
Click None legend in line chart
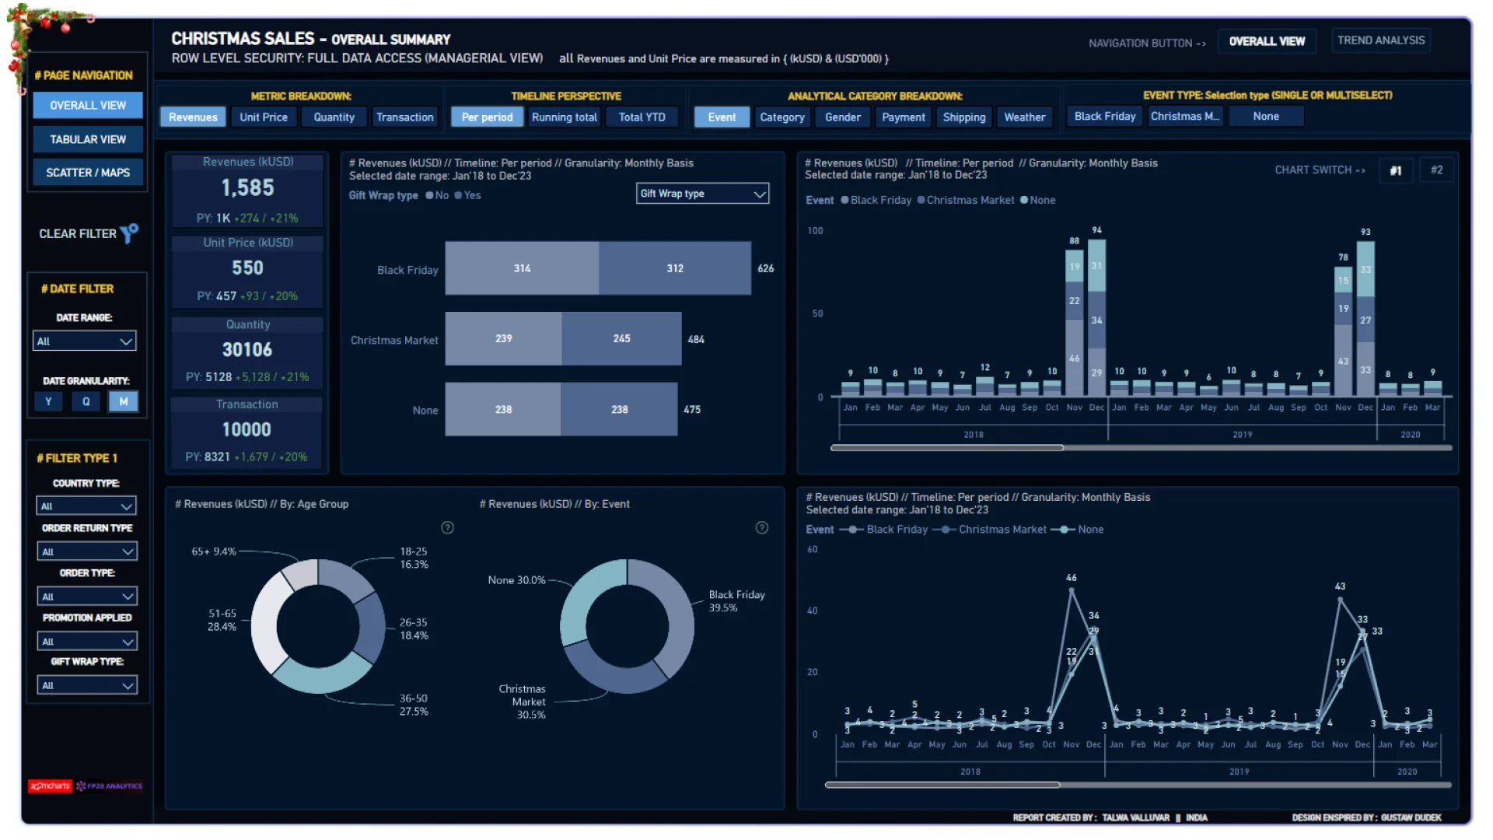coord(1077,530)
